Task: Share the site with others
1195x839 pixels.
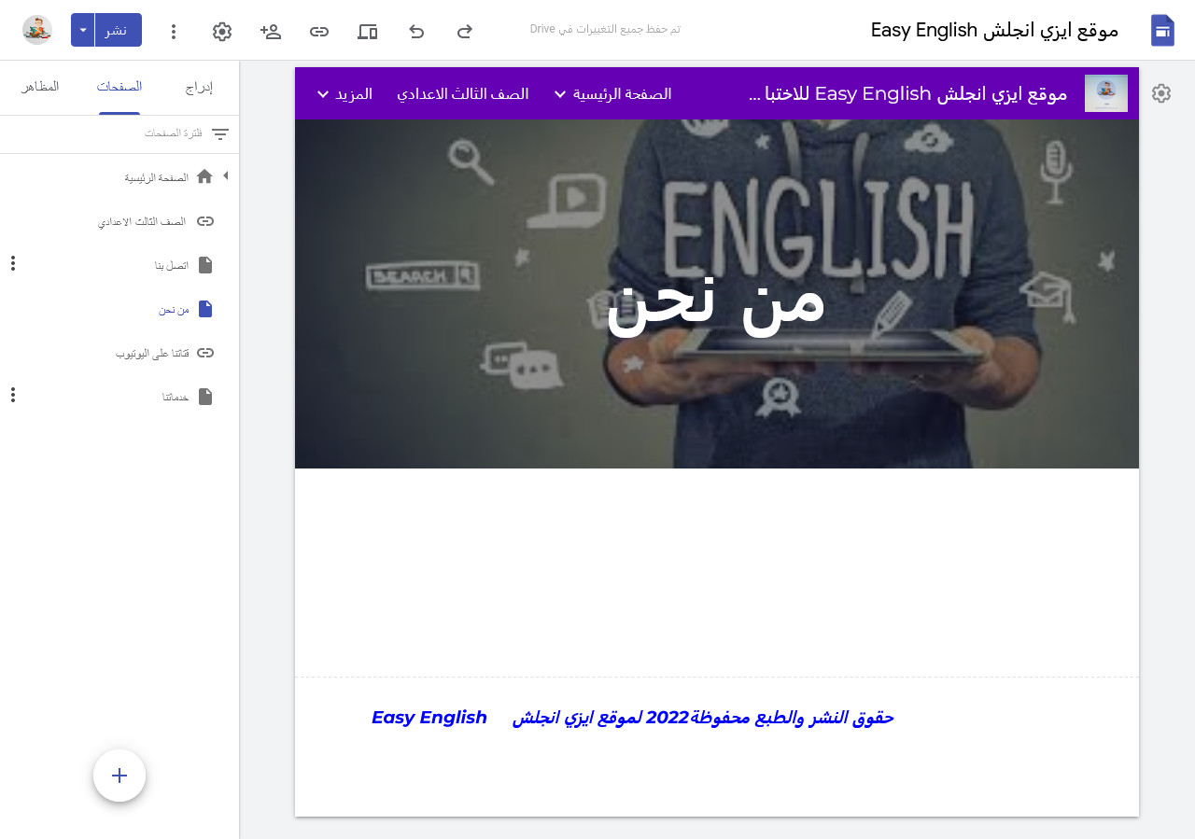Action: pyautogui.click(x=271, y=32)
